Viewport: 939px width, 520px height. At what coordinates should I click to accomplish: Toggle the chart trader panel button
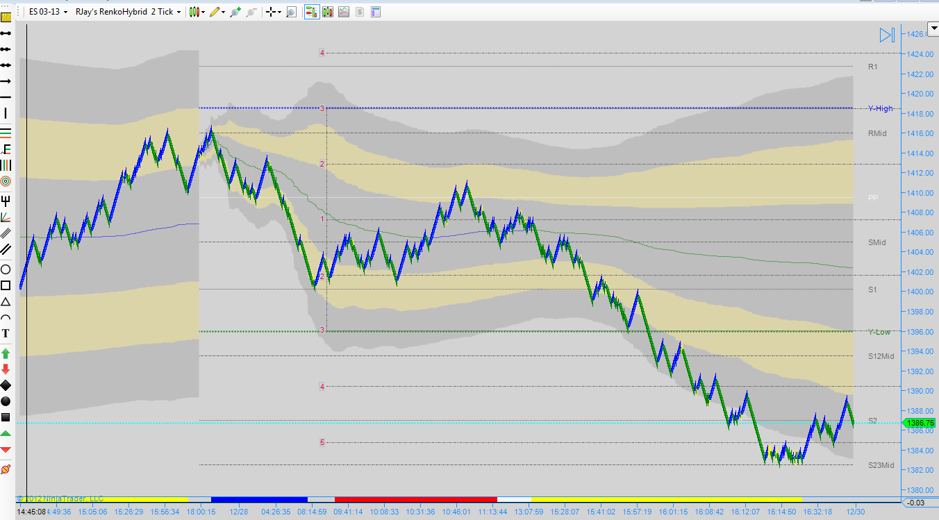click(311, 12)
